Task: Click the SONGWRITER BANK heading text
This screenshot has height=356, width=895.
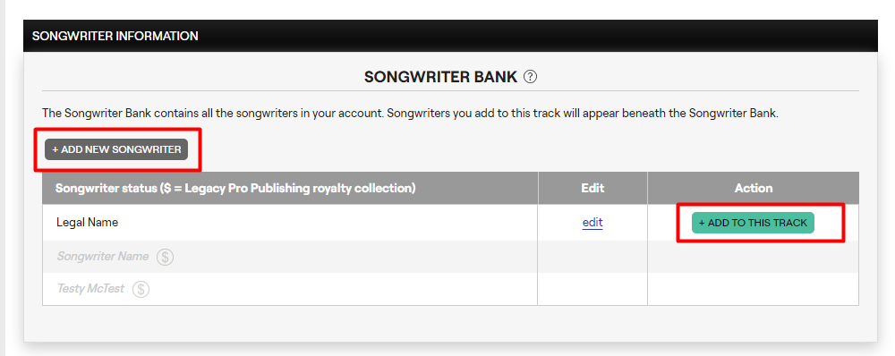Action: (440, 76)
